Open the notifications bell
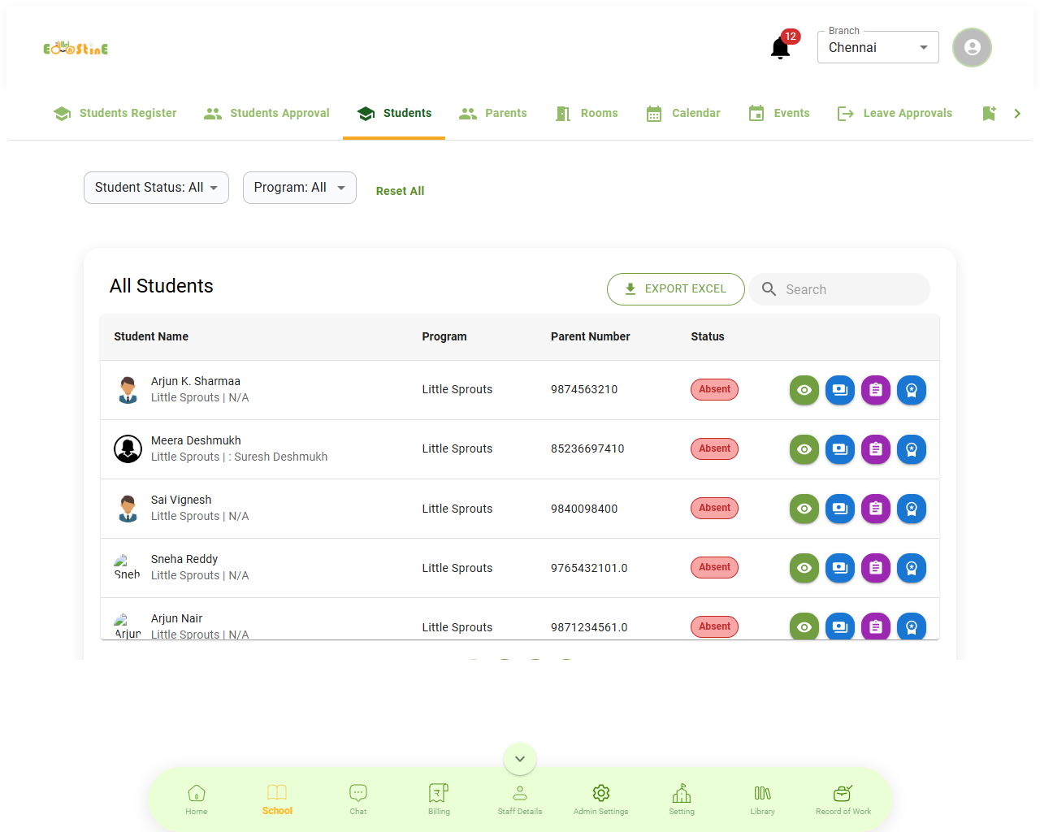This screenshot has width=1040, height=832. [781, 48]
